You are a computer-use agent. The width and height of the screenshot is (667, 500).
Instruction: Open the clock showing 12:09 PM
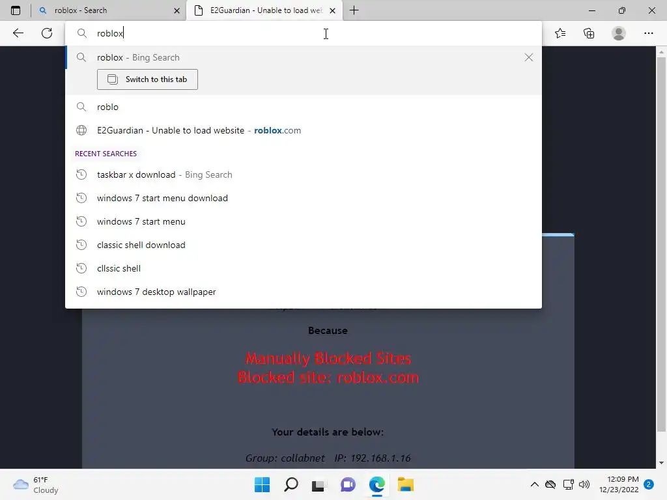[619, 484]
